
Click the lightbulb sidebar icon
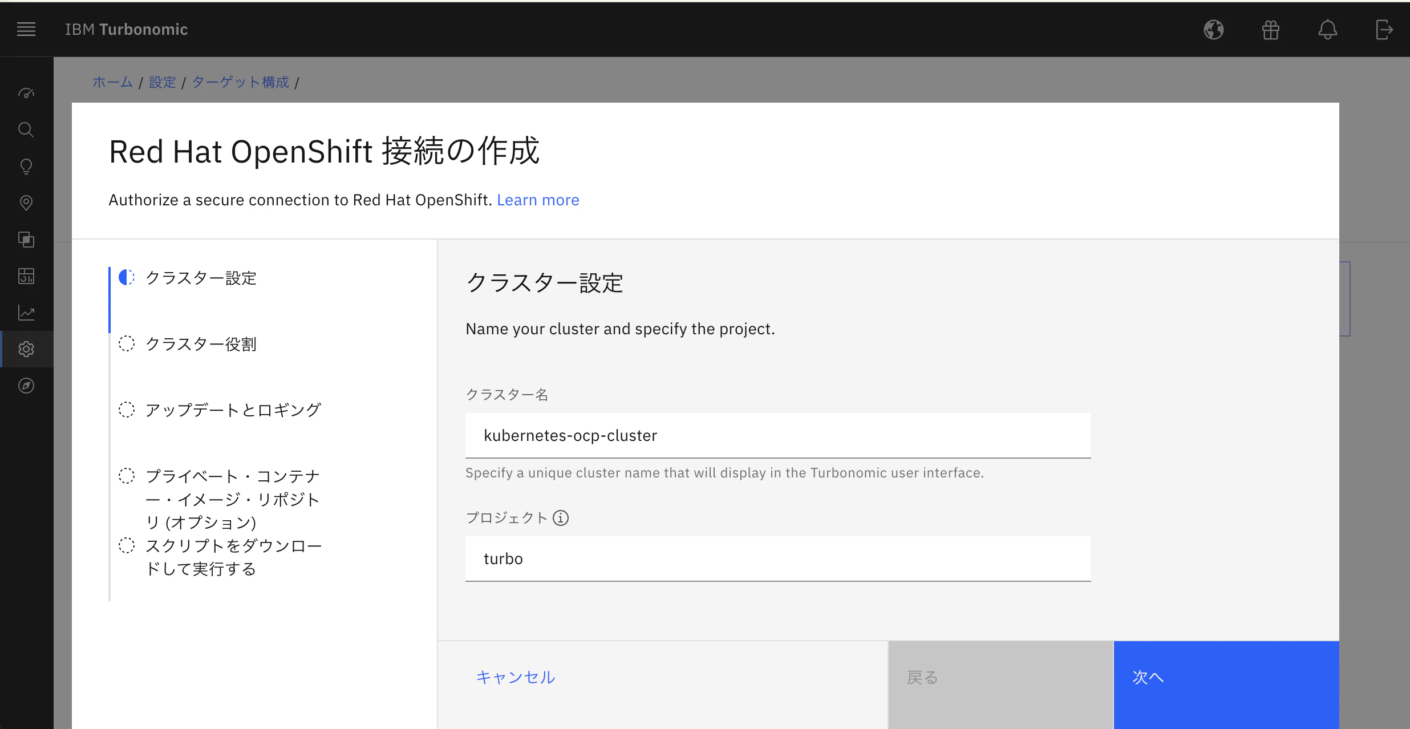click(26, 166)
